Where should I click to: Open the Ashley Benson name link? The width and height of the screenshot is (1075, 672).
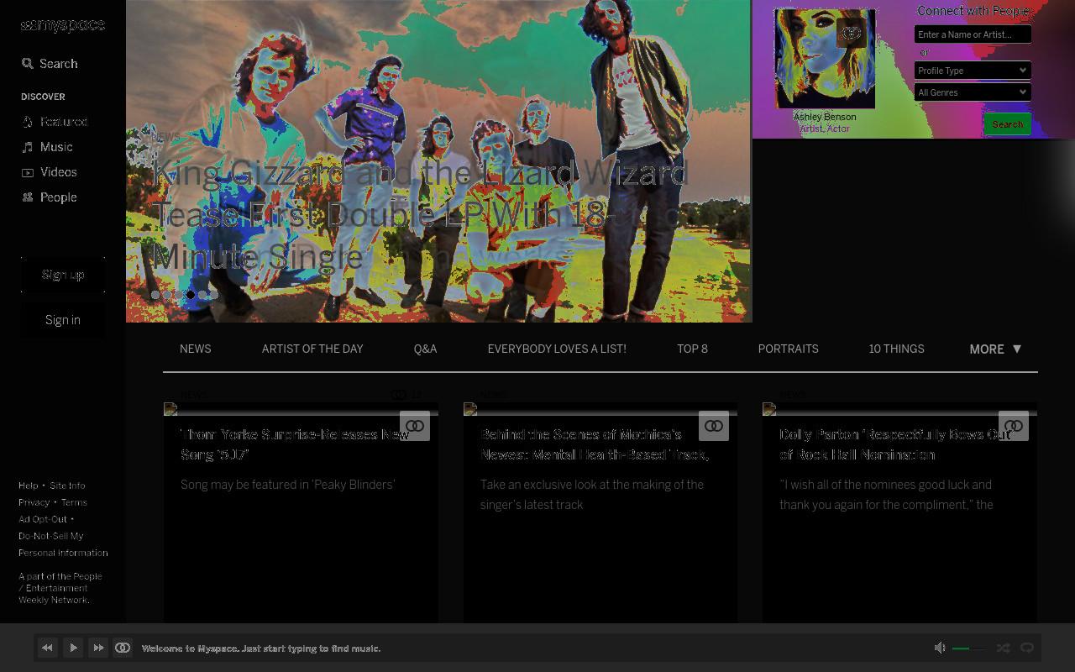coord(825,117)
